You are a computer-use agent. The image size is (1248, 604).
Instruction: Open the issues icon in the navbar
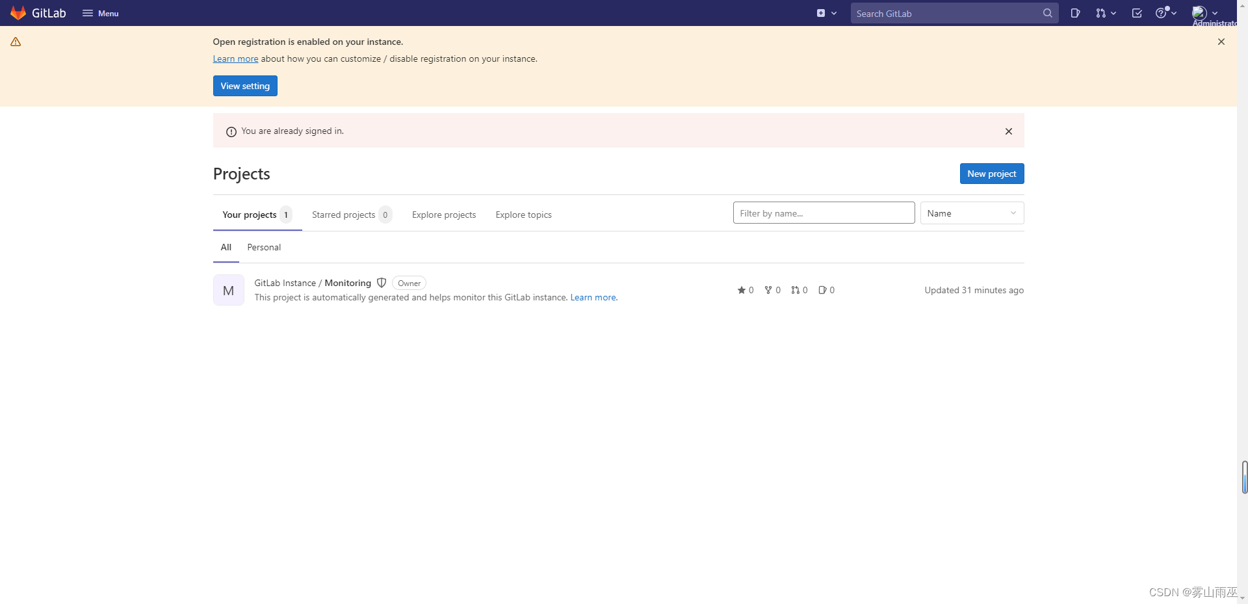1075,13
